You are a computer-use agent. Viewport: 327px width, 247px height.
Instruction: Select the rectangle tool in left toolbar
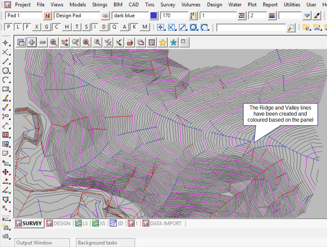(5, 89)
